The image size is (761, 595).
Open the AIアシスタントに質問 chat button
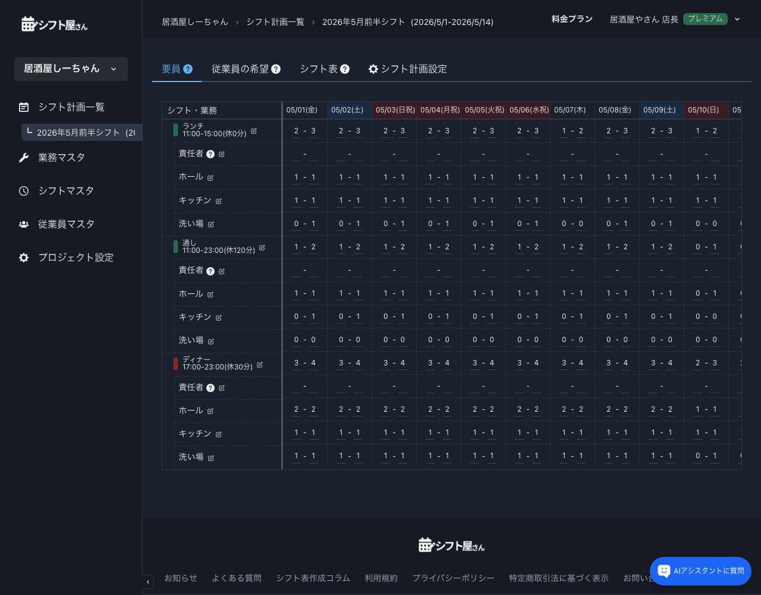tap(700, 571)
